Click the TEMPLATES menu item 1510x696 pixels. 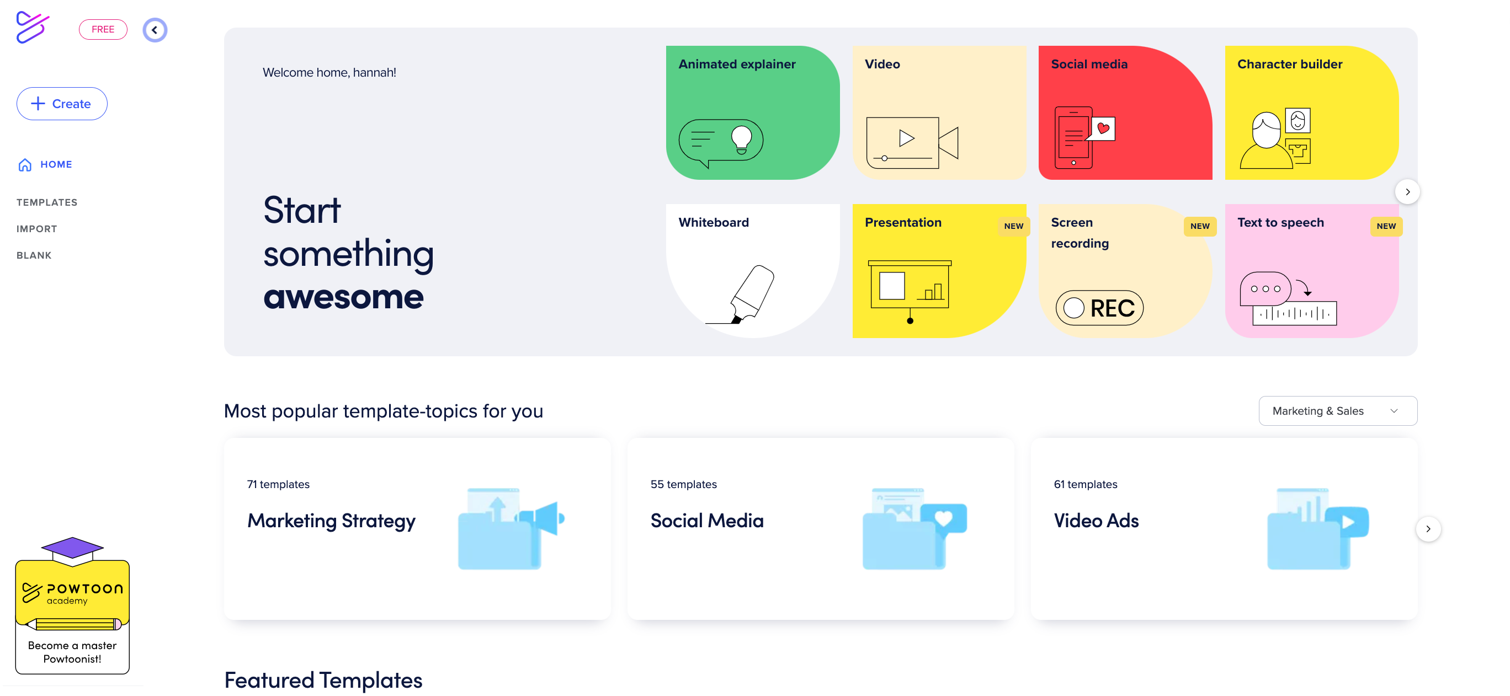point(46,201)
